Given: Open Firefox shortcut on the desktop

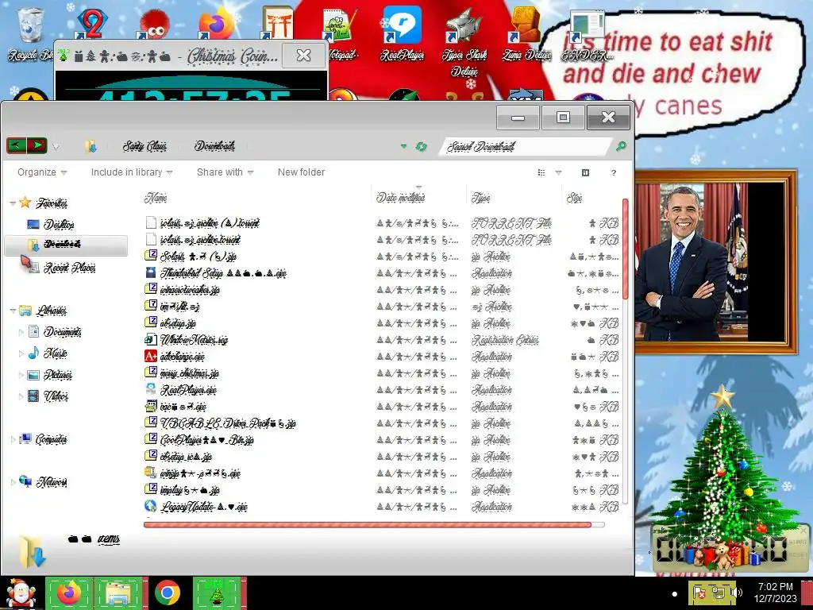Looking at the screenshot, I should pyautogui.click(x=216, y=23).
